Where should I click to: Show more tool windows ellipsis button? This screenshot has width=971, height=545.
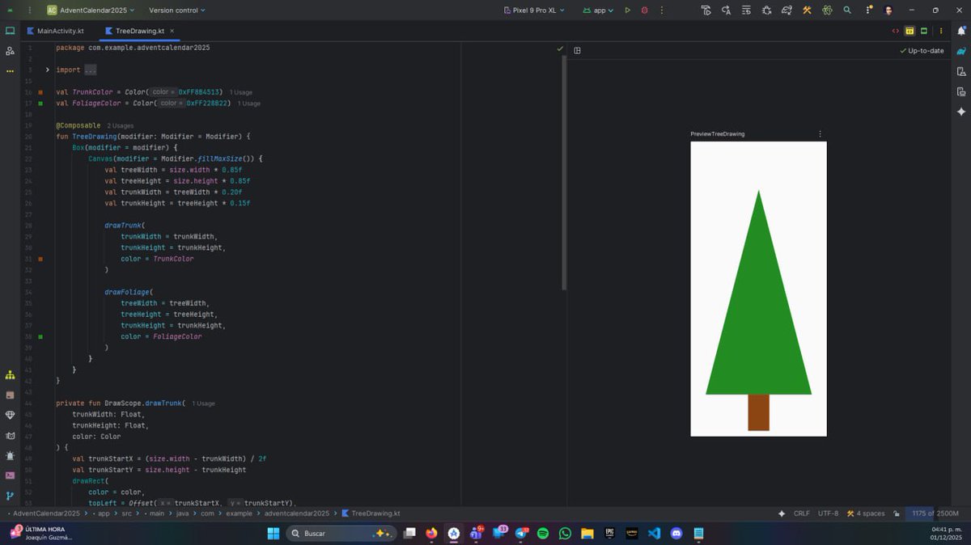pyautogui.click(x=10, y=71)
